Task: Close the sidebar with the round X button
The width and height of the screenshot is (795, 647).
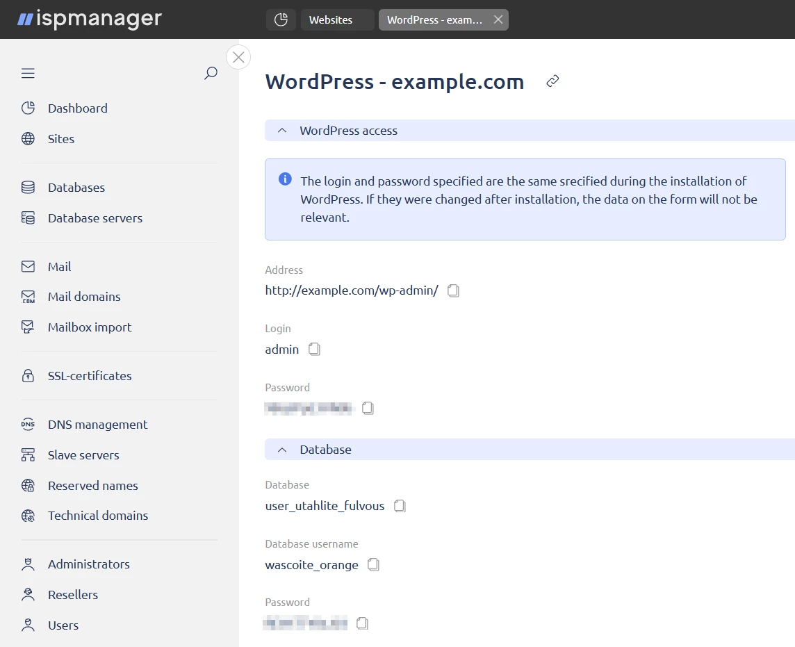Action: tap(238, 57)
